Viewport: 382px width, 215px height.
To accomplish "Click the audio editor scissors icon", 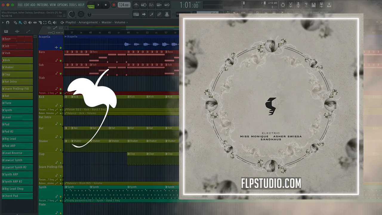I will [291, 5].
